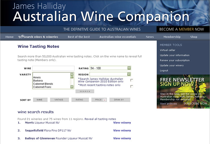Click View archives in newsletter banner
Screen dimensions: 210x144
pos(169,104)
